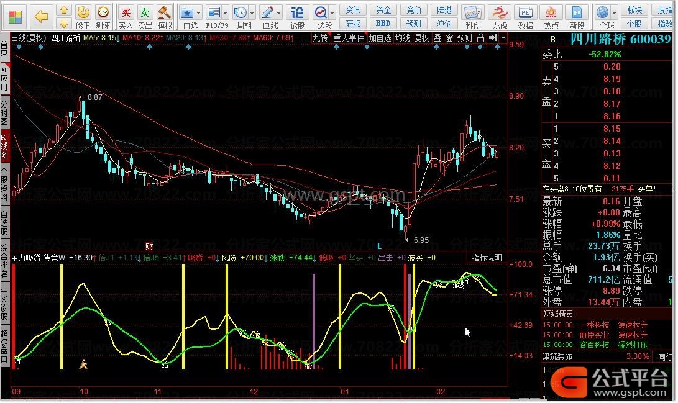Click the 资金 capital flow button
Viewport: 678px width, 403px height.
pyautogui.click(x=383, y=10)
